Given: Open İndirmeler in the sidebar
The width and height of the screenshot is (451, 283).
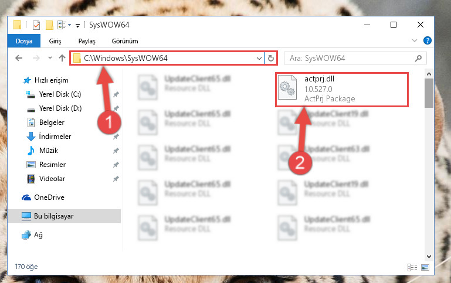Looking at the screenshot, I should click(x=55, y=136).
